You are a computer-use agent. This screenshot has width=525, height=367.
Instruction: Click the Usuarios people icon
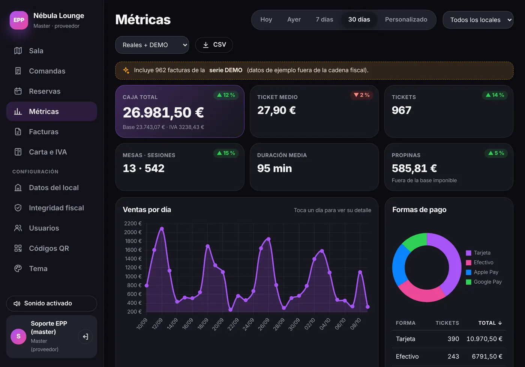click(18, 228)
